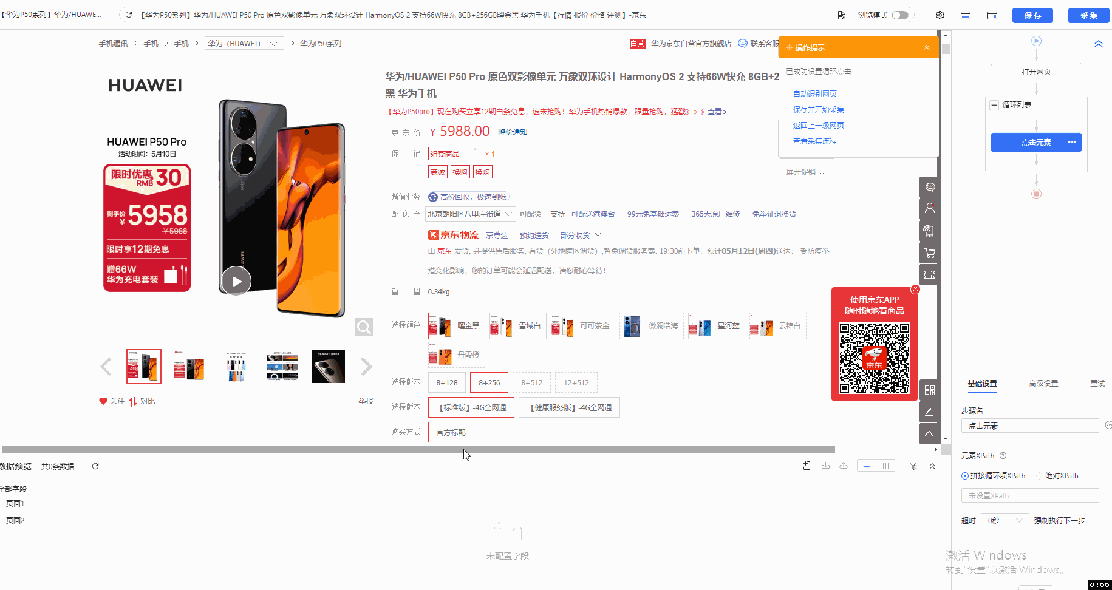Open the 北京朝阳区八里庄街道 delivery address dropdown
This screenshot has height=590, width=1112.
click(x=471, y=214)
